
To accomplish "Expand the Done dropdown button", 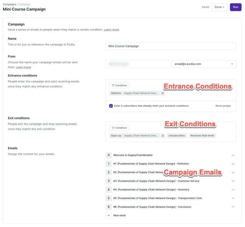I will pyautogui.click(x=219, y=7).
